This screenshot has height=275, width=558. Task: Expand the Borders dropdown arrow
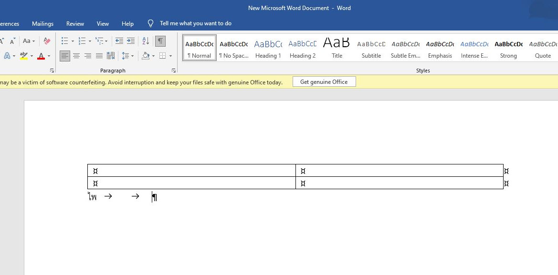(x=170, y=56)
